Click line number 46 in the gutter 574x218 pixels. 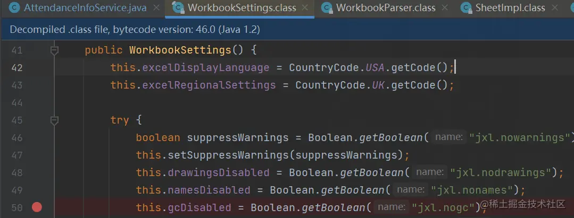click(x=17, y=138)
